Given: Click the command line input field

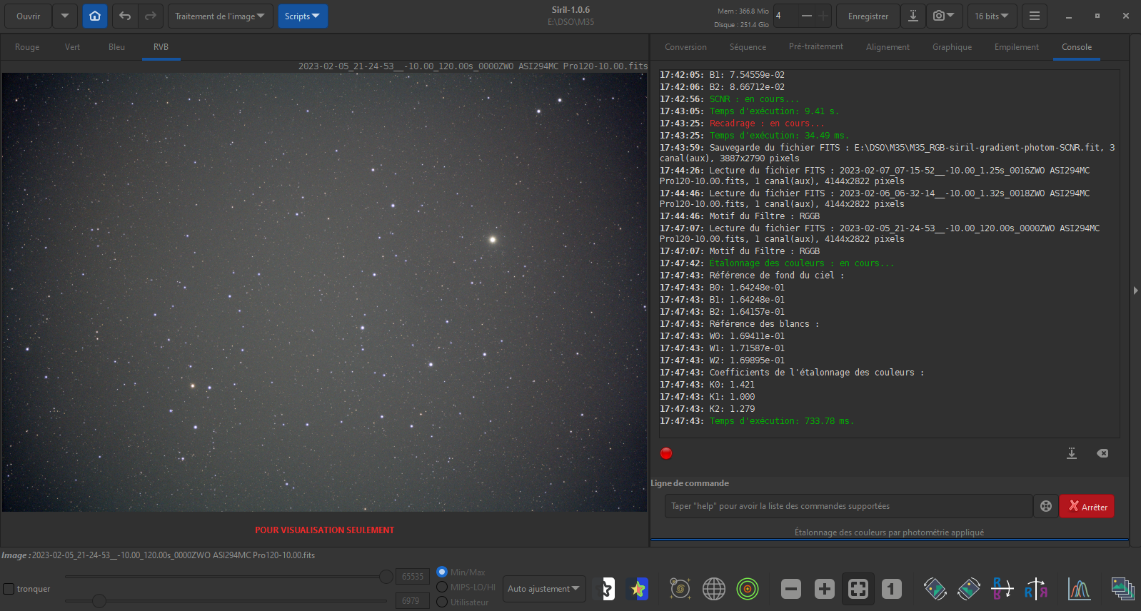Looking at the screenshot, I should pyautogui.click(x=848, y=506).
